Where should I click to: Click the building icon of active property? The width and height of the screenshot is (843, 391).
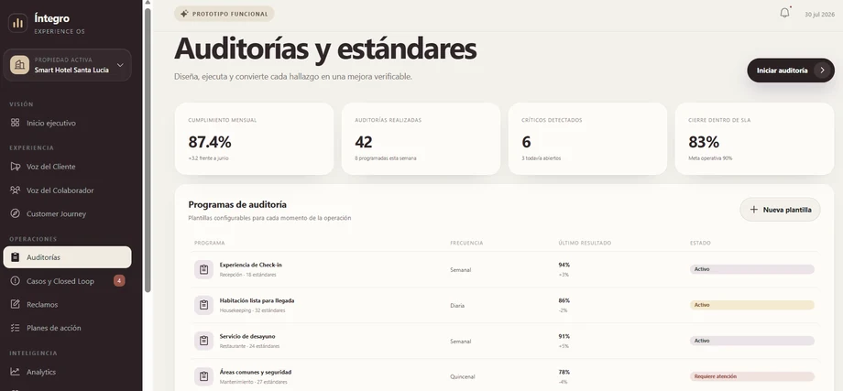click(x=20, y=65)
